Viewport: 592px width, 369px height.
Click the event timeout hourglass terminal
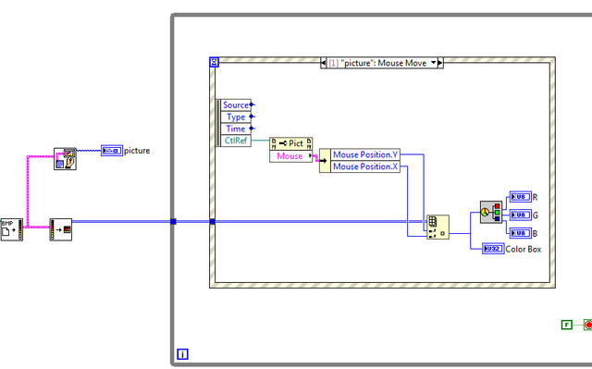click(214, 62)
